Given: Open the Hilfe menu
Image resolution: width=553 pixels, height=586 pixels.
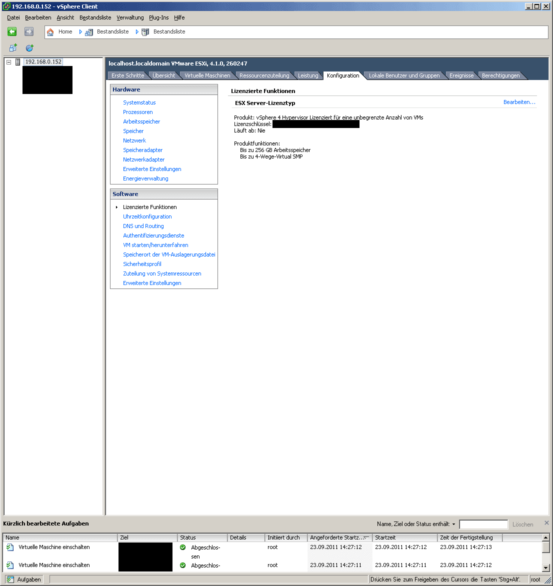Looking at the screenshot, I should (179, 17).
